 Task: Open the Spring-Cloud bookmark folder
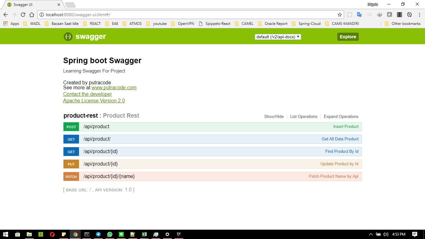tap(306, 24)
